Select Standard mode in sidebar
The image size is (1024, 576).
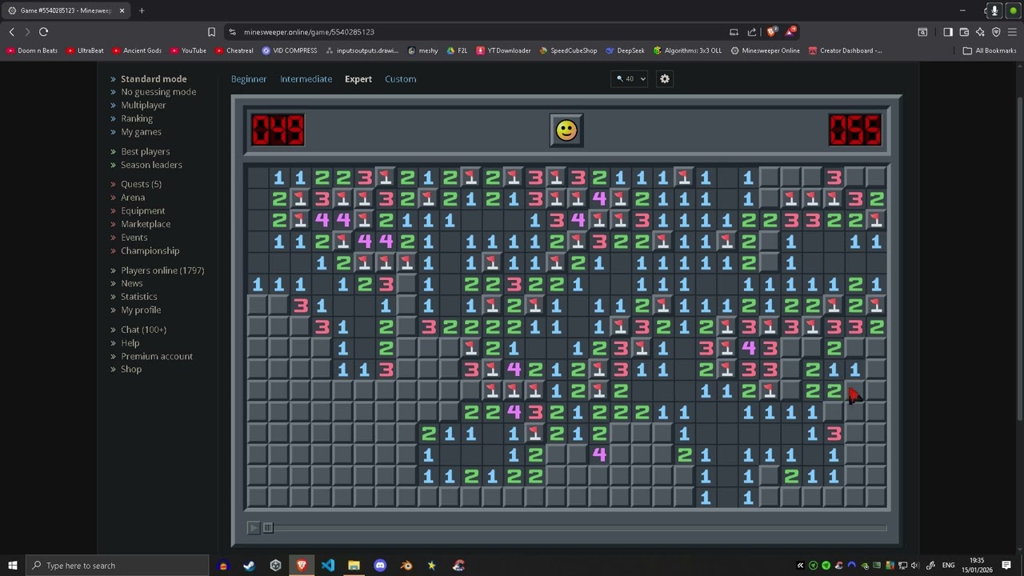point(154,79)
